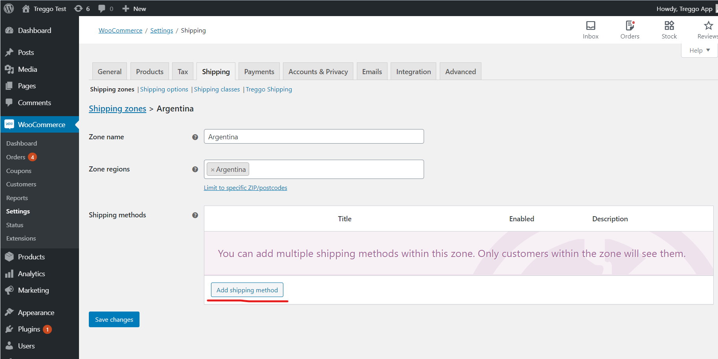
Task: Open the Orders activity icon
Action: (630, 26)
